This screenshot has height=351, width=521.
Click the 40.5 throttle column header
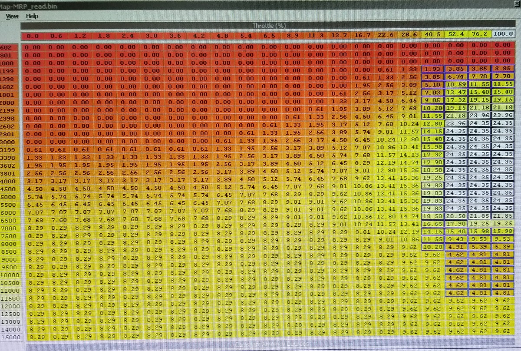coord(432,35)
